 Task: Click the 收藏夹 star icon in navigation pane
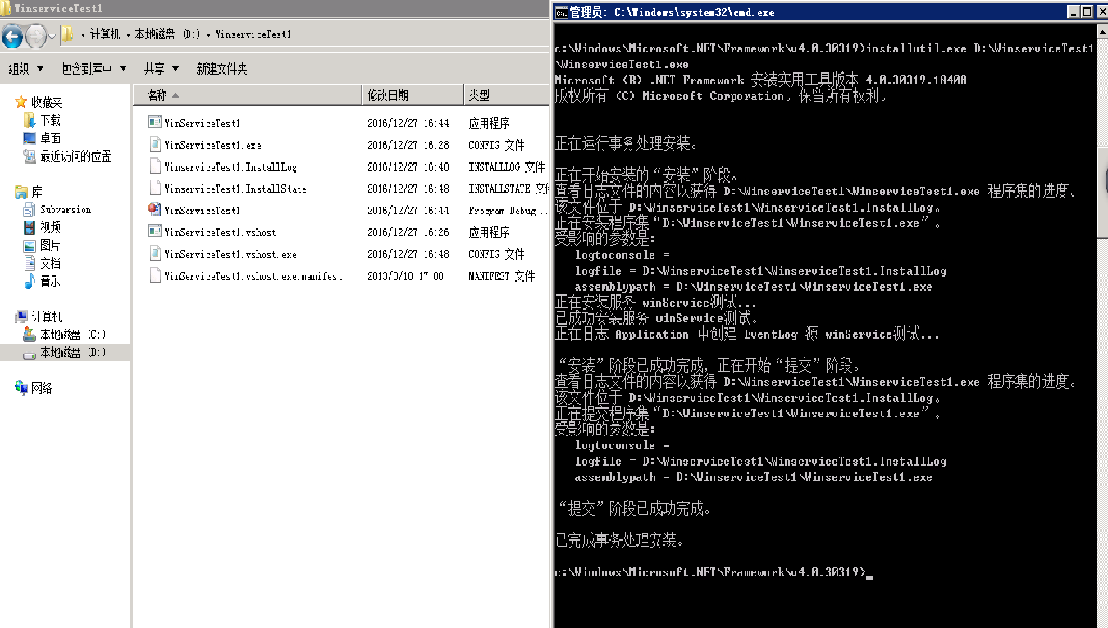(x=21, y=102)
